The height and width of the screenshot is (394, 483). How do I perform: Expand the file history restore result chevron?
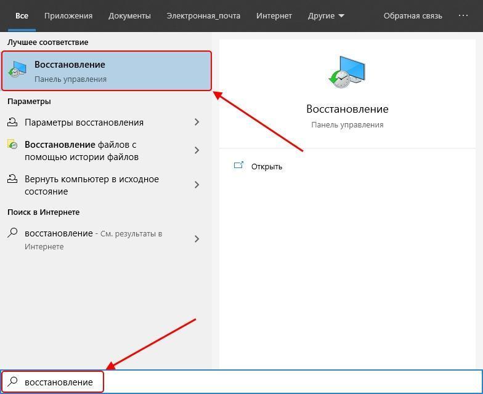(197, 150)
